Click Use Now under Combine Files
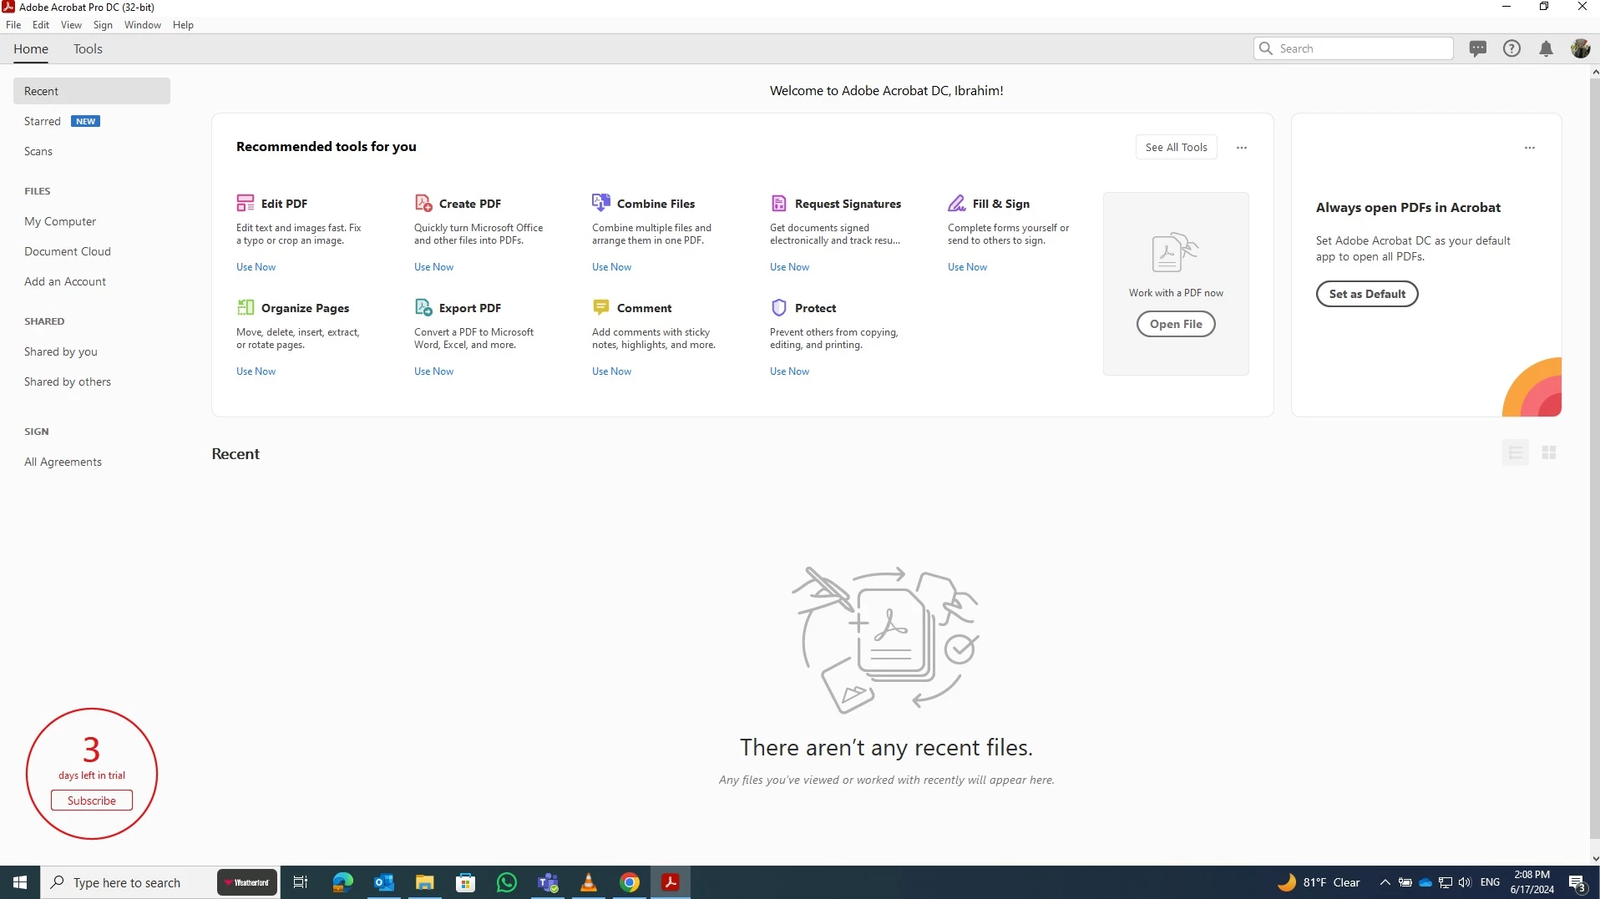Image resolution: width=1600 pixels, height=899 pixels. tap(611, 267)
